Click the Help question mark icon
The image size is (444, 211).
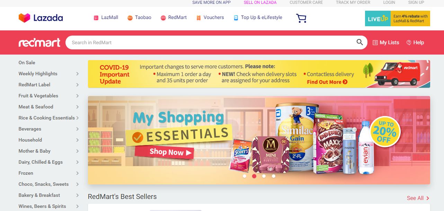[409, 42]
